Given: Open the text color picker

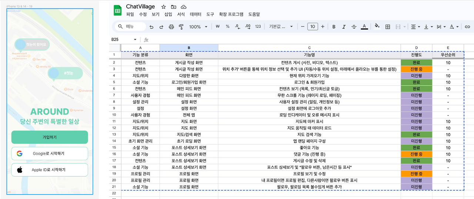Looking at the screenshot, I should point(364,27).
